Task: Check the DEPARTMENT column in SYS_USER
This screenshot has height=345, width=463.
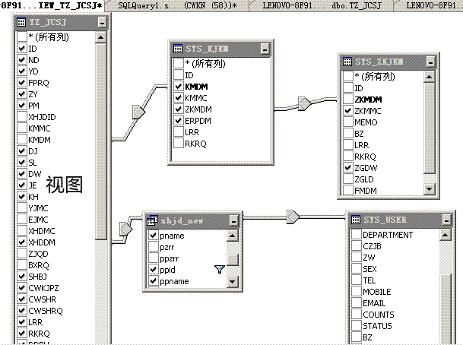Action: click(356, 235)
